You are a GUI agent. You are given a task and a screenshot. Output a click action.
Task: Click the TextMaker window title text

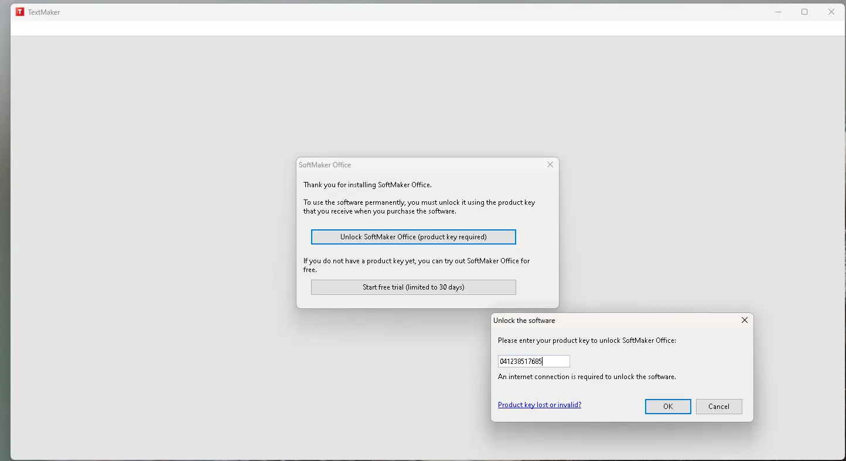click(x=44, y=12)
